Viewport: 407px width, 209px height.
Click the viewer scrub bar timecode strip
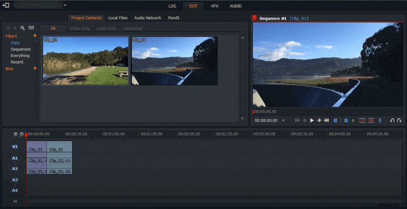[328, 112]
